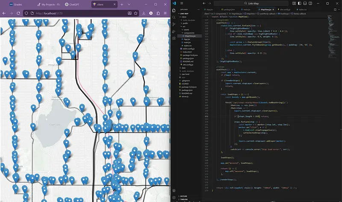The width and height of the screenshot is (342, 202).
Task: Switch to the ChatGPT browser tab
Action: pyautogui.click(x=74, y=4)
